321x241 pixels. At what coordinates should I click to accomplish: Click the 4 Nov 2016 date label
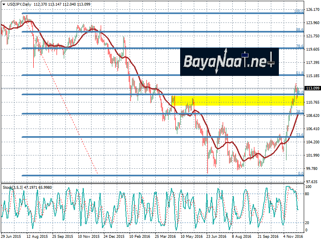(x=293, y=237)
